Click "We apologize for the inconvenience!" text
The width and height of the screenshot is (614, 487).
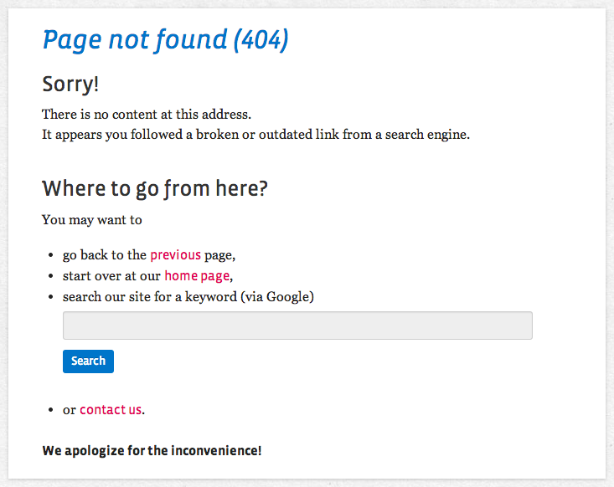click(152, 451)
